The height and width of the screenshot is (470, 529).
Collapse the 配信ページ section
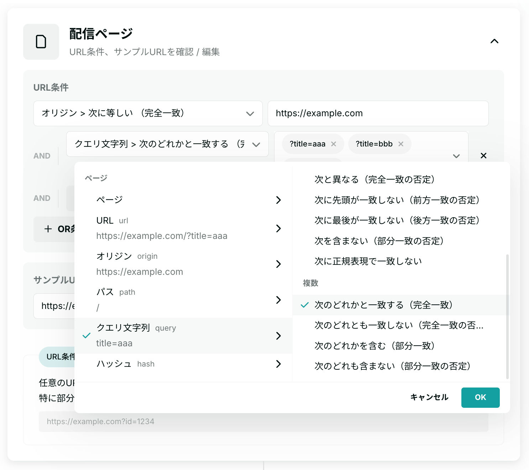[x=494, y=41]
